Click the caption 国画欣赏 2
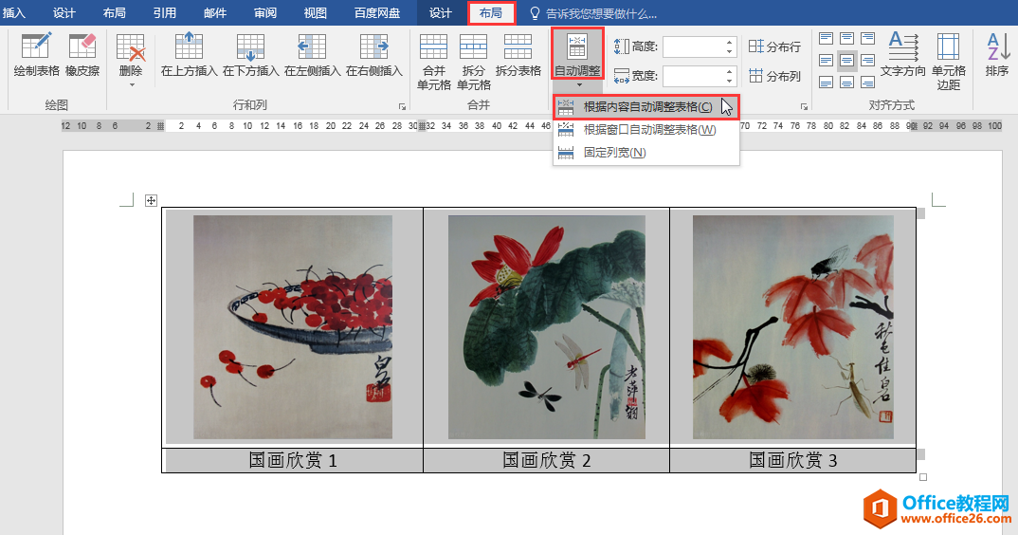 click(547, 460)
